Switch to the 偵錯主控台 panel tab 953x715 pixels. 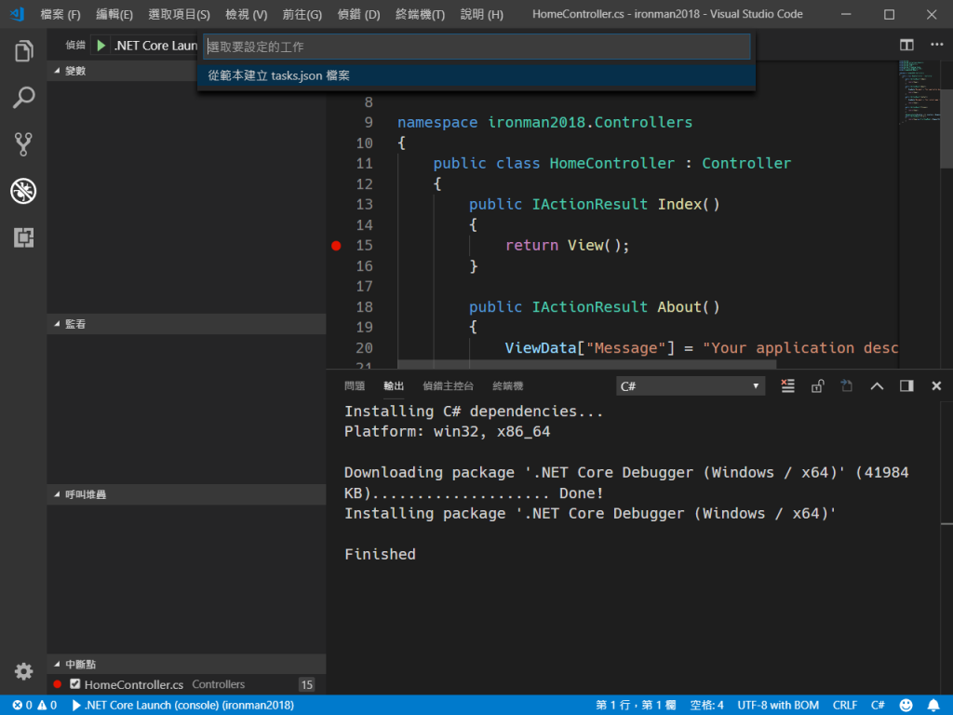(448, 386)
